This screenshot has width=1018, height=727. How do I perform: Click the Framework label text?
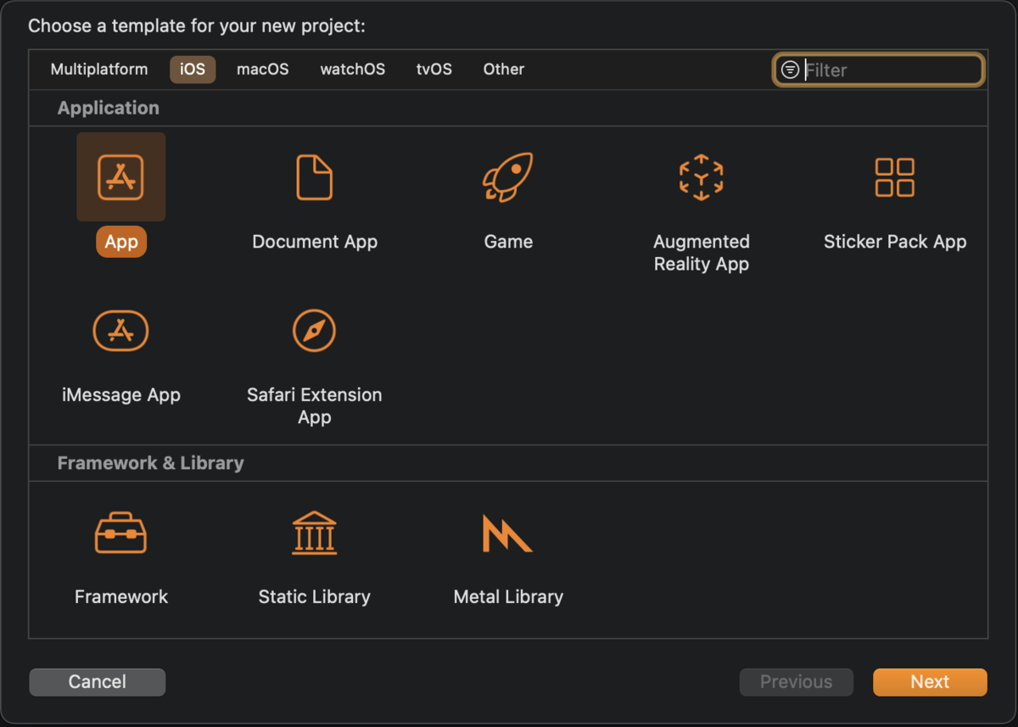click(121, 596)
